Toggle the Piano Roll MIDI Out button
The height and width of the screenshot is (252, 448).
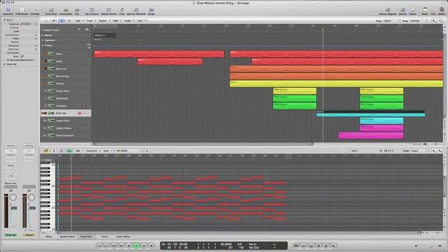(62, 150)
